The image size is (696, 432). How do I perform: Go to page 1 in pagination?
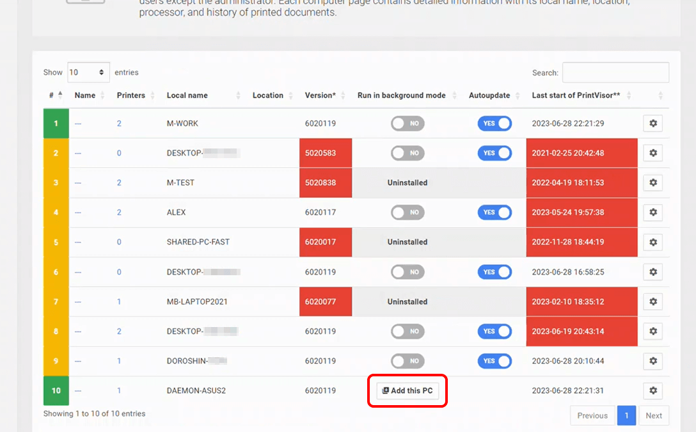[626, 415]
